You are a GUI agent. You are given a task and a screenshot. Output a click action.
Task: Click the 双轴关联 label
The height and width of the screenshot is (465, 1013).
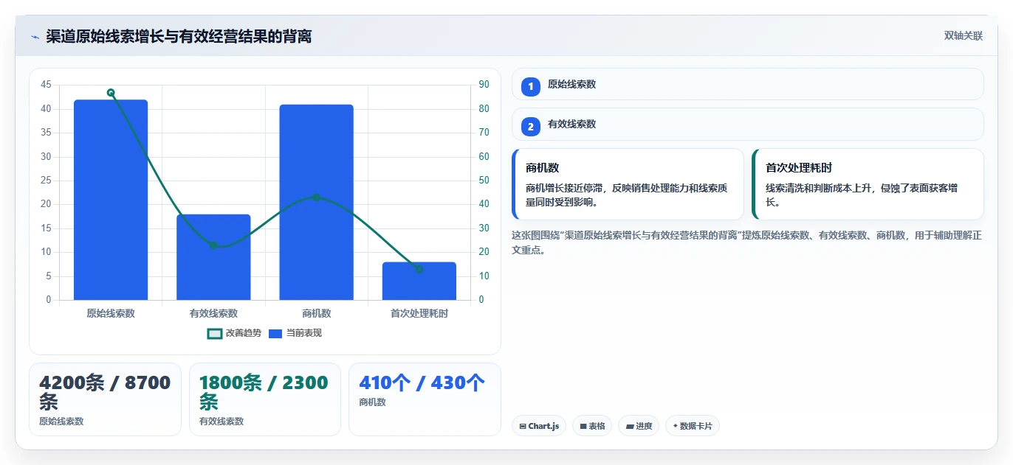[963, 36]
